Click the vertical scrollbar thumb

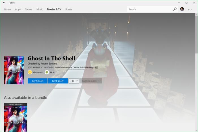pos(197,35)
